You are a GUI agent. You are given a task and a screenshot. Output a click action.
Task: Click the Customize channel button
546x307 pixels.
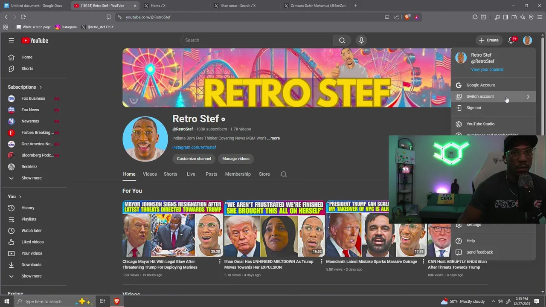pyautogui.click(x=194, y=159)
